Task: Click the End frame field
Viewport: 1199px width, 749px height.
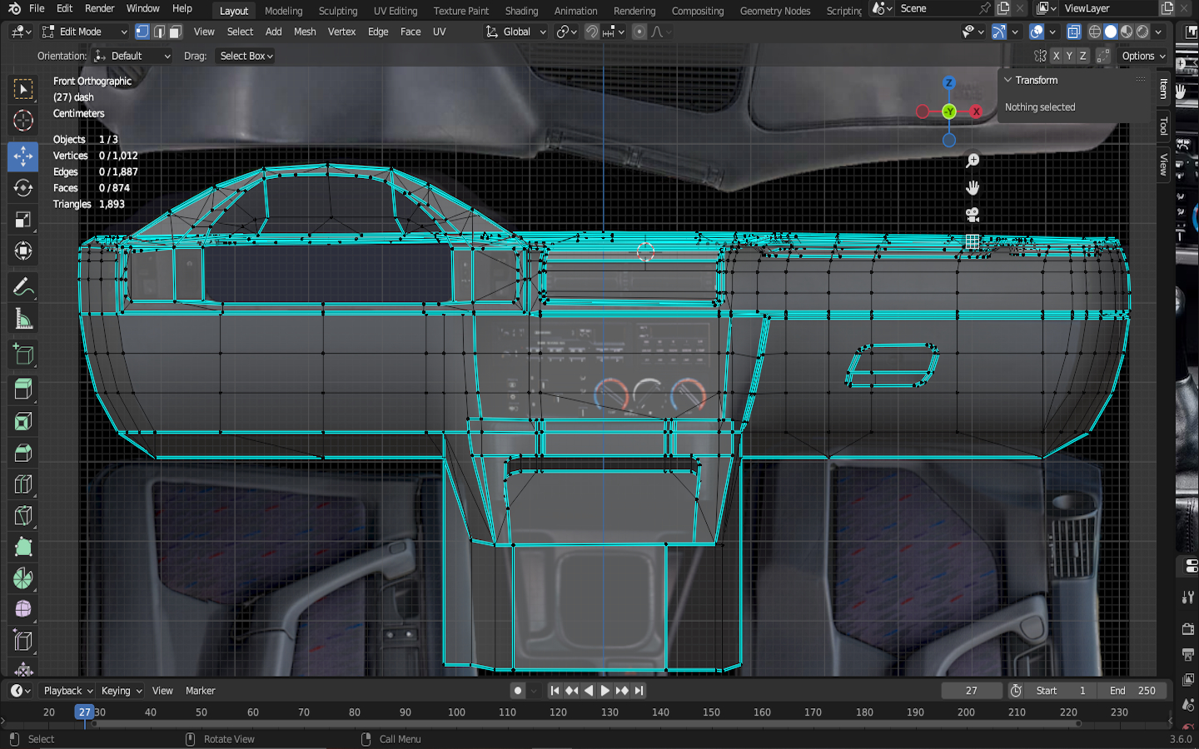Action: (1132, 691)
